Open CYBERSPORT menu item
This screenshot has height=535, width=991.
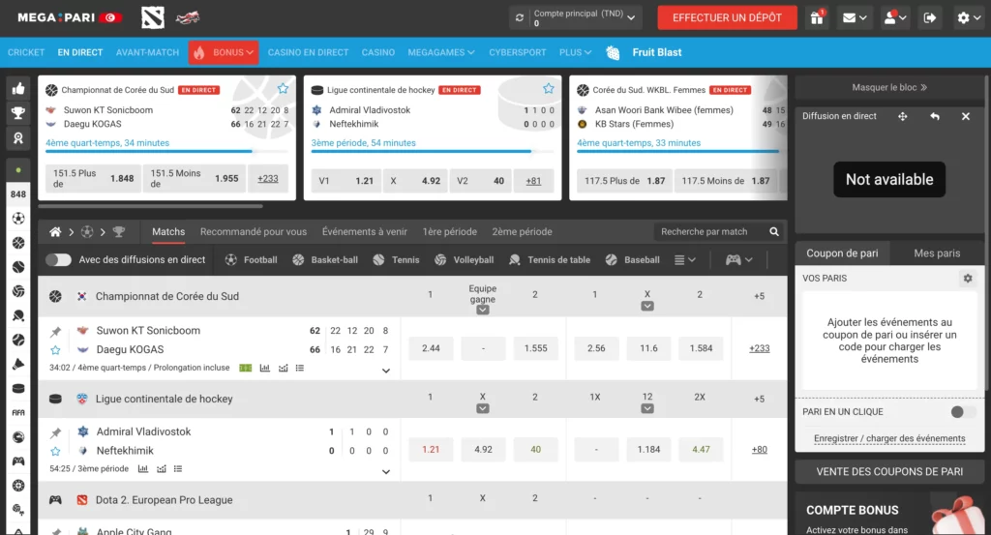tap(517, 52)
